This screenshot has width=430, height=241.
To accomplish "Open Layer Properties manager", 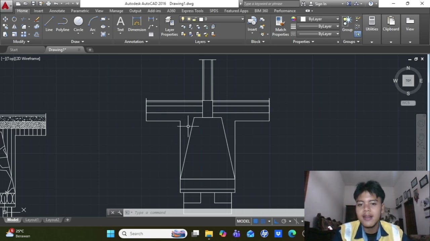I will coord(169,26).
